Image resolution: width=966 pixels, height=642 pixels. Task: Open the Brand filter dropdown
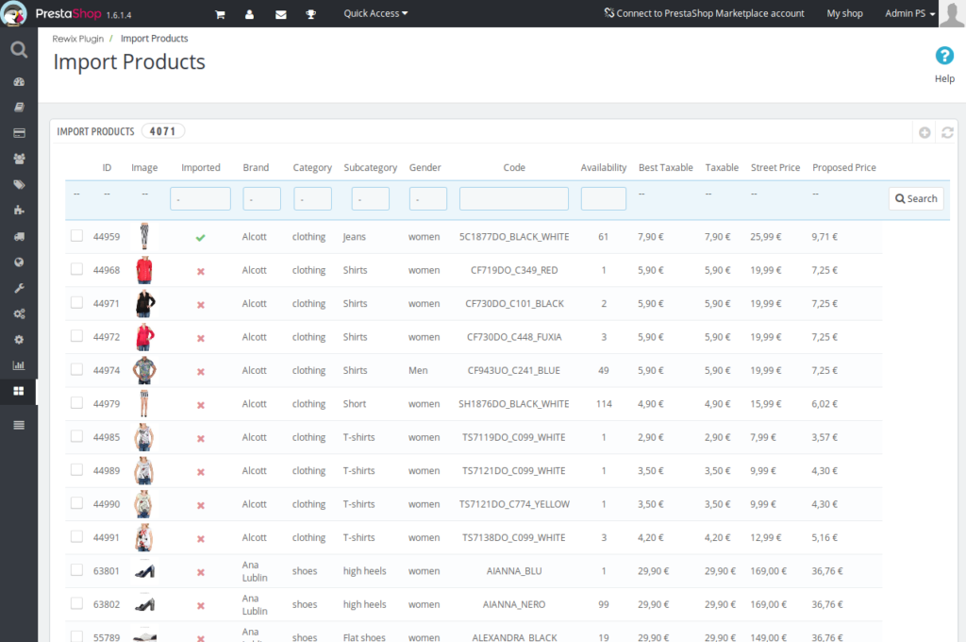[262, 198]
